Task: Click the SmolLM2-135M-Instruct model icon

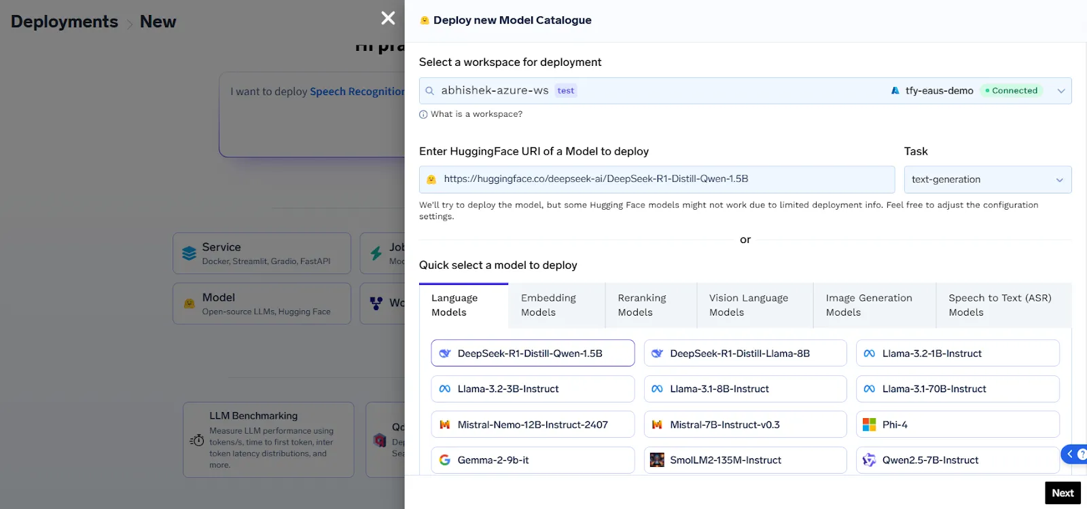Action: pyautogui.click(x=657, y=460)
